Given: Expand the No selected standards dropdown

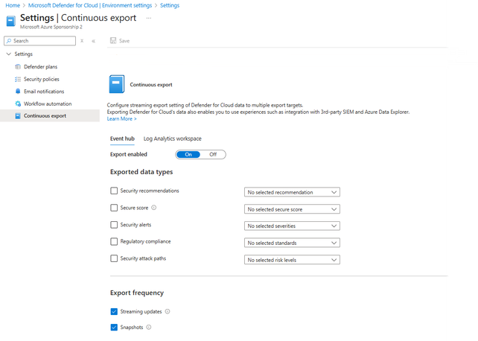Looking at the screenshot, I should [293, 243].
